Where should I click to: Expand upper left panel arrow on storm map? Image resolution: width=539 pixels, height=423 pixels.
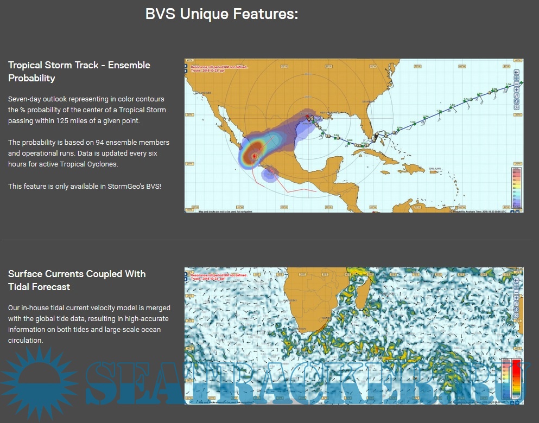coord(186,67)
